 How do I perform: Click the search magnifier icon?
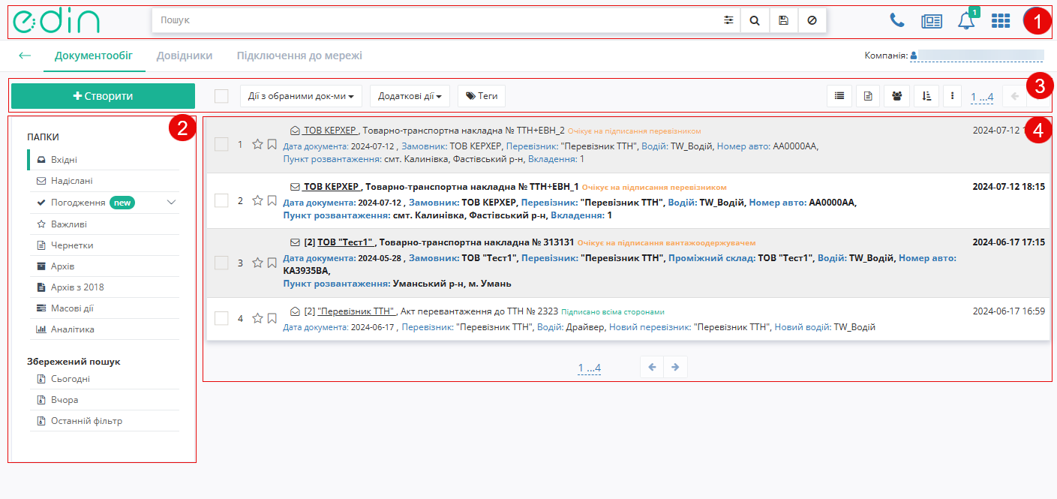pyautogui.click(x=755, y=21)
